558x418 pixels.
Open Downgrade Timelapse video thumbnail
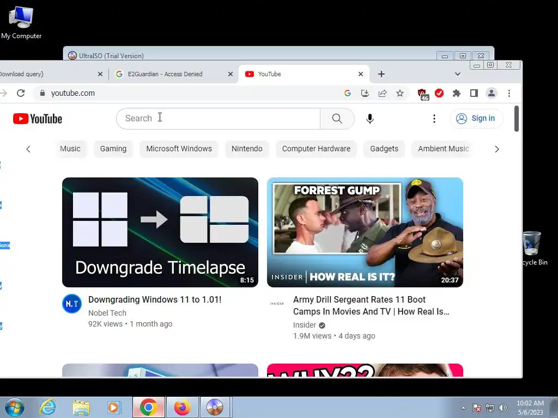coord(160,232)
